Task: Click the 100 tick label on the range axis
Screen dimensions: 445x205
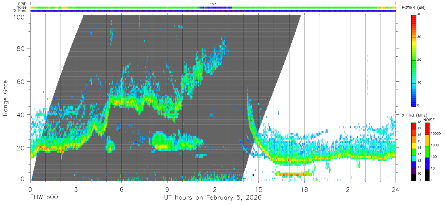Action: [19, 17]
